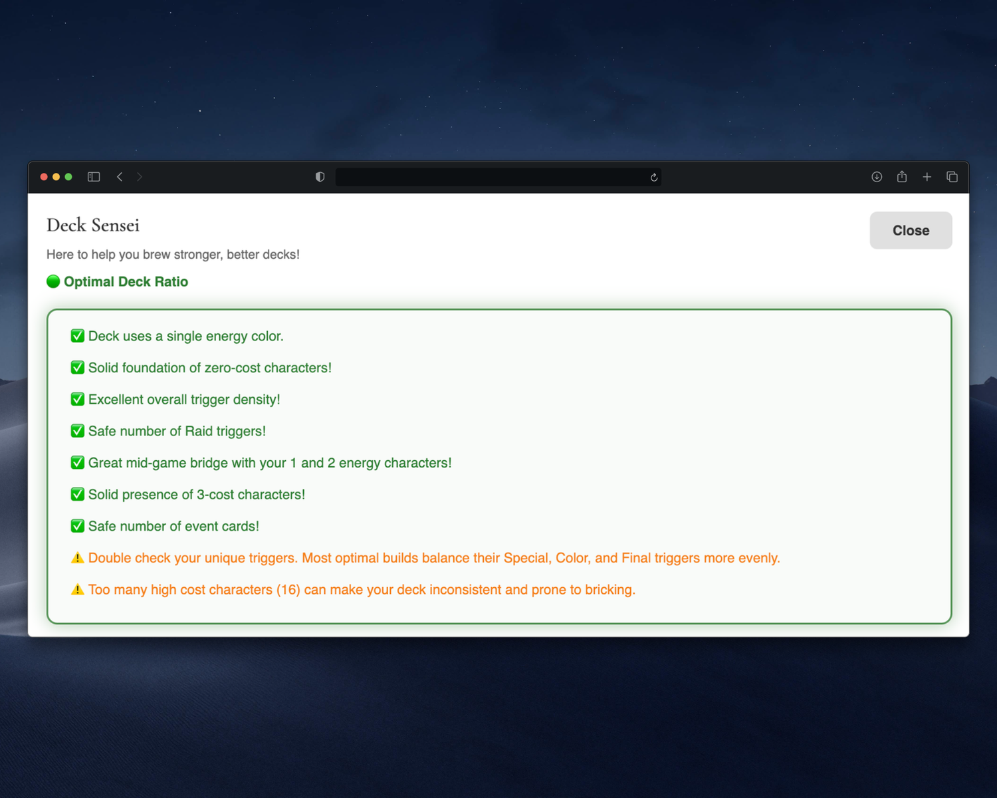This screenshot has width=997, height=798.
Task: Click the checkmark next to single energy color
Action: click(x=77, y=335)
